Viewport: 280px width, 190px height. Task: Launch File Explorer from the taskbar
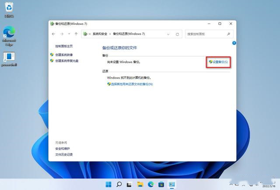pos(140,184)
